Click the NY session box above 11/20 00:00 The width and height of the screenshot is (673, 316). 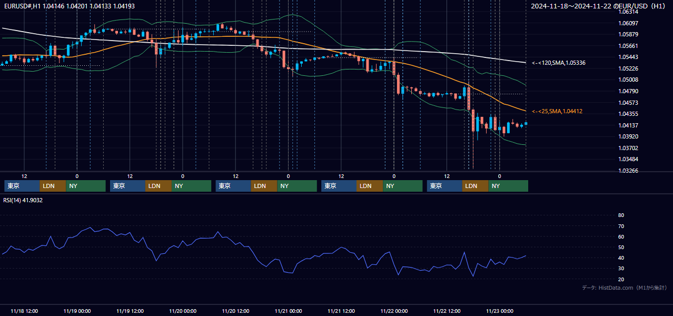click(192, 186)
